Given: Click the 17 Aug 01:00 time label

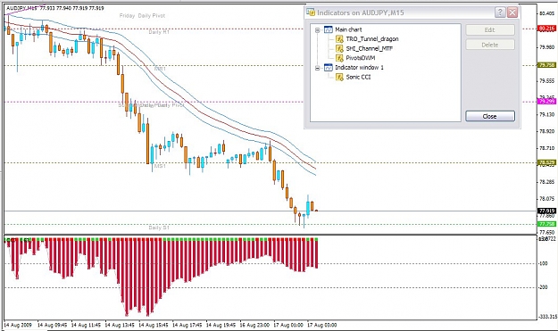Looking at the screenshot, I should click(289, 325).
